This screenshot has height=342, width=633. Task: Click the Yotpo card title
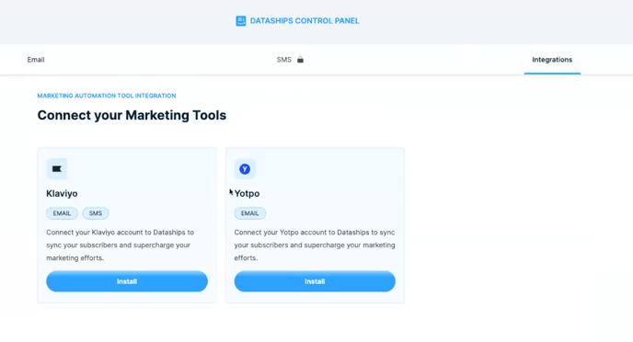coord(247,194)
